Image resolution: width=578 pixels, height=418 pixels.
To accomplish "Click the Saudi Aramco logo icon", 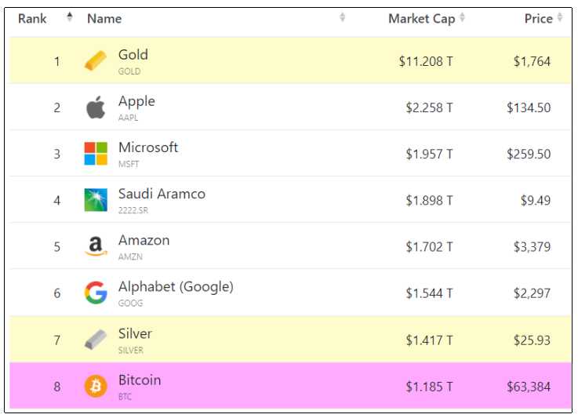I will 96,200.
